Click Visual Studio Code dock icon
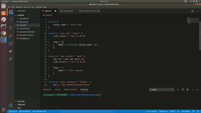 click(x=3, y=40)
